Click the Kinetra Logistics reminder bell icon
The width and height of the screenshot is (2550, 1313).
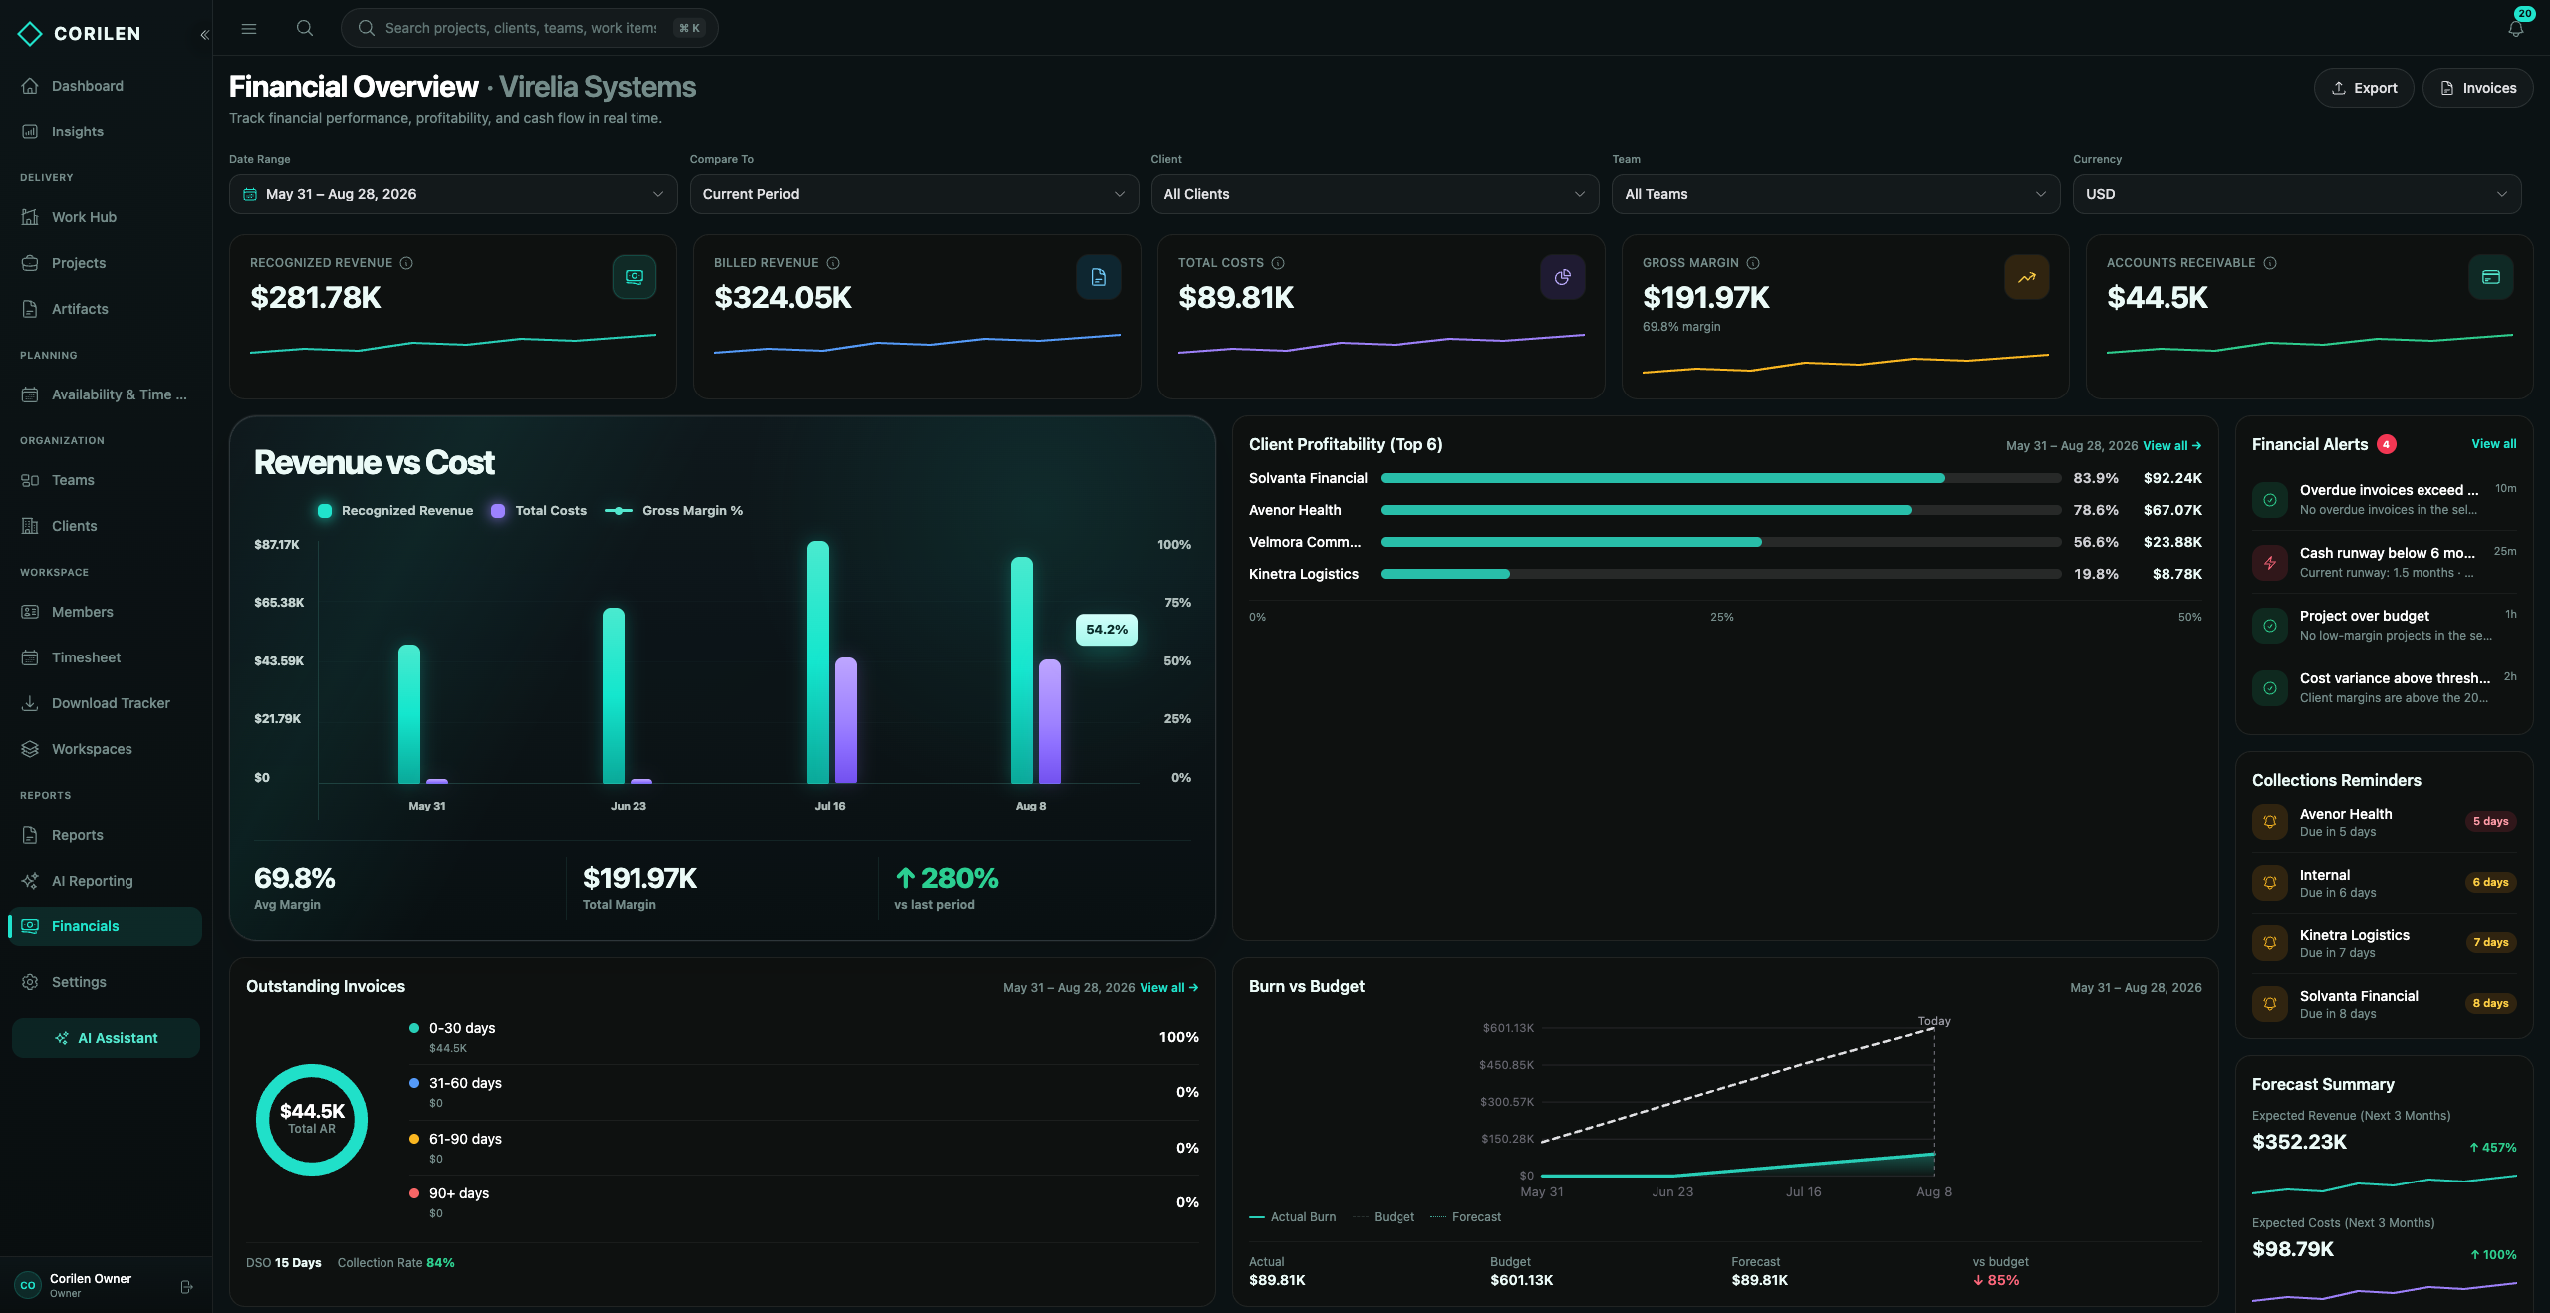(2270, 943)
